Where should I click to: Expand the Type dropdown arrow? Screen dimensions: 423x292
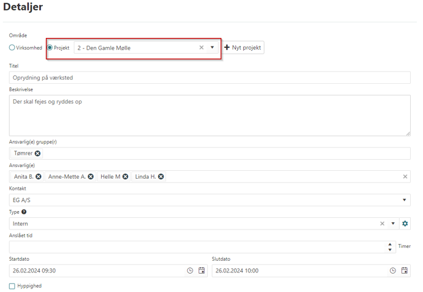393,223
